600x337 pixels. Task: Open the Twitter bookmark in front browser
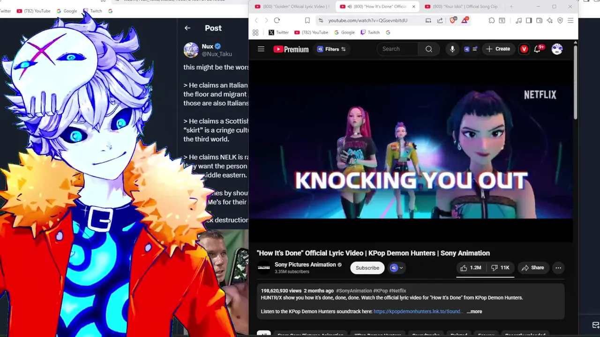click(278, 32)
